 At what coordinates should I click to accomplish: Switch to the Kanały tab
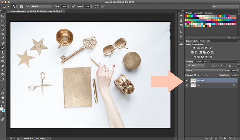[x=198, y=62]
